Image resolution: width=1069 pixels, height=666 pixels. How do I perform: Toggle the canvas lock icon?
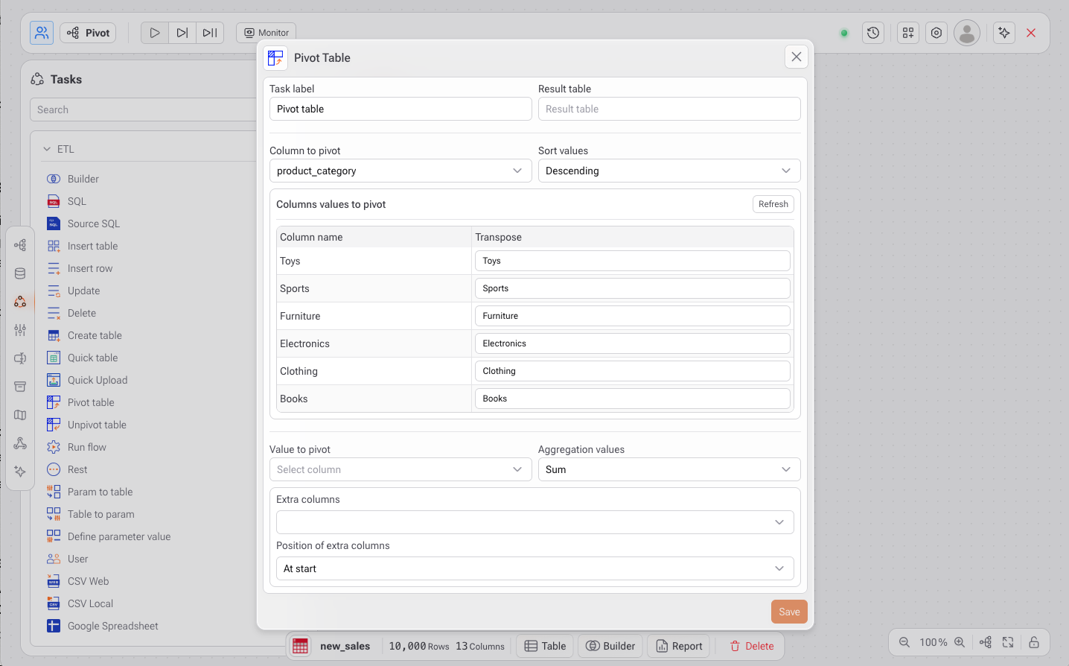[x=1034, y=642]
